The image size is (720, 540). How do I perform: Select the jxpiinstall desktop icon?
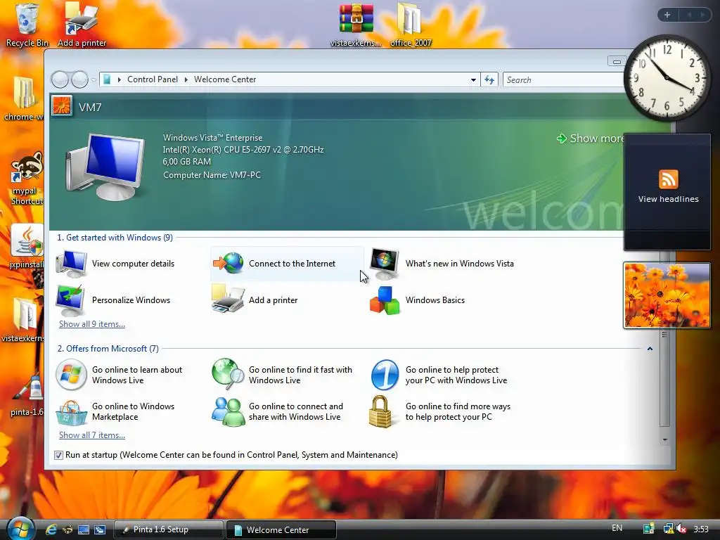point(27,246)
